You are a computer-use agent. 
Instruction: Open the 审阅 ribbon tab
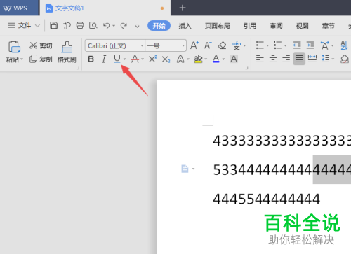276,26
